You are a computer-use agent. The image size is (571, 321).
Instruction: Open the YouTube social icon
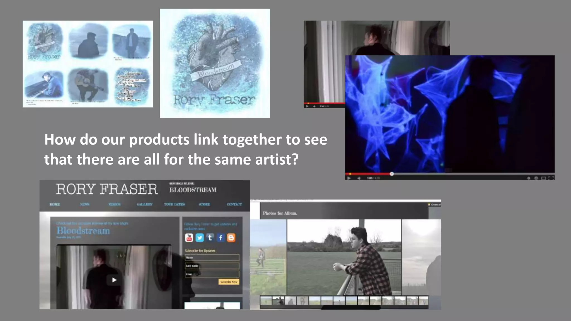[x=189, y=238]
